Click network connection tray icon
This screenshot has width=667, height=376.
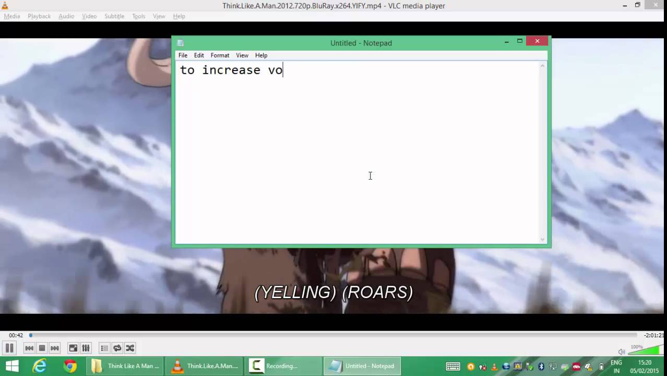(x=553, y=367)
